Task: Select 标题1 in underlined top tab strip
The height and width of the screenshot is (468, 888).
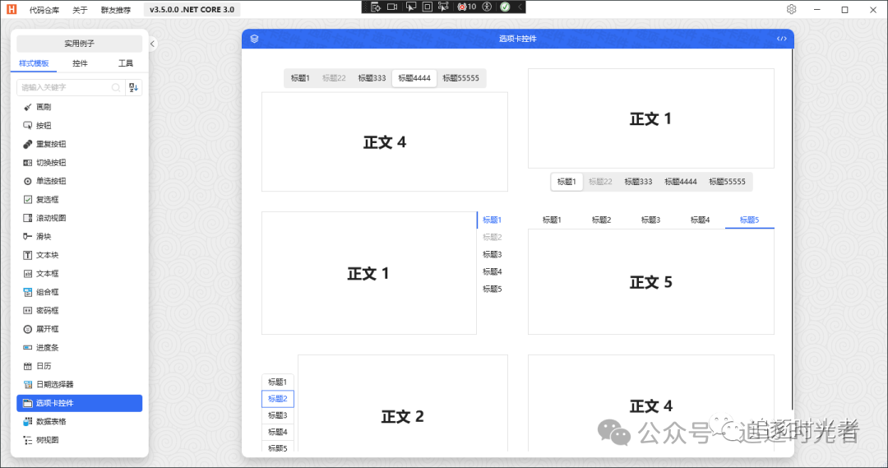Action: [x=553, y=220]
